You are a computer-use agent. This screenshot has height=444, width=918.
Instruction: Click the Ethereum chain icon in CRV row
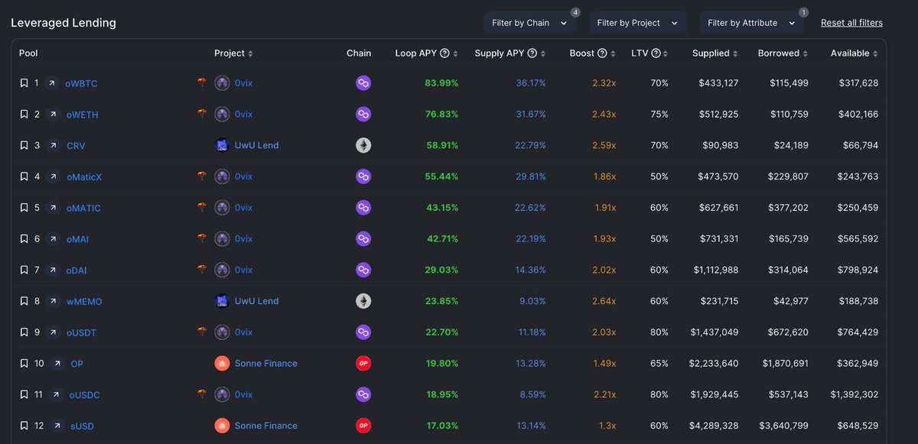(x=363, y=145)
